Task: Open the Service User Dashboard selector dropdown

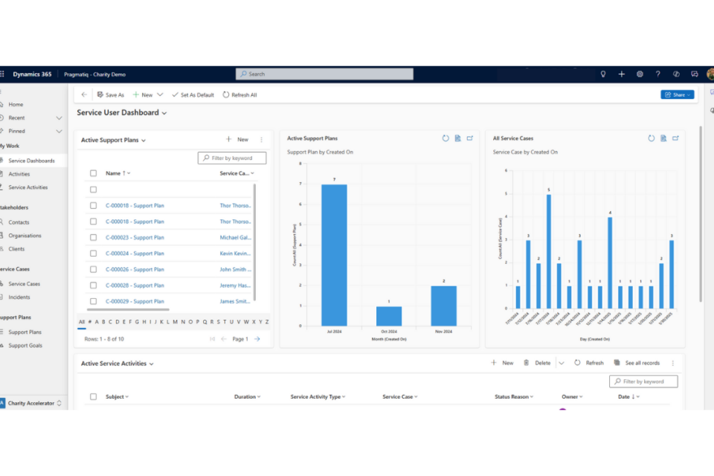Action: pyautogui.click(x=164, y=113)
